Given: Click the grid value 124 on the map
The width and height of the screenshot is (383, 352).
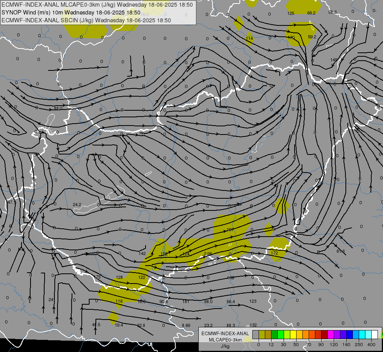Looking at the screenshot, I should [186, 254].
